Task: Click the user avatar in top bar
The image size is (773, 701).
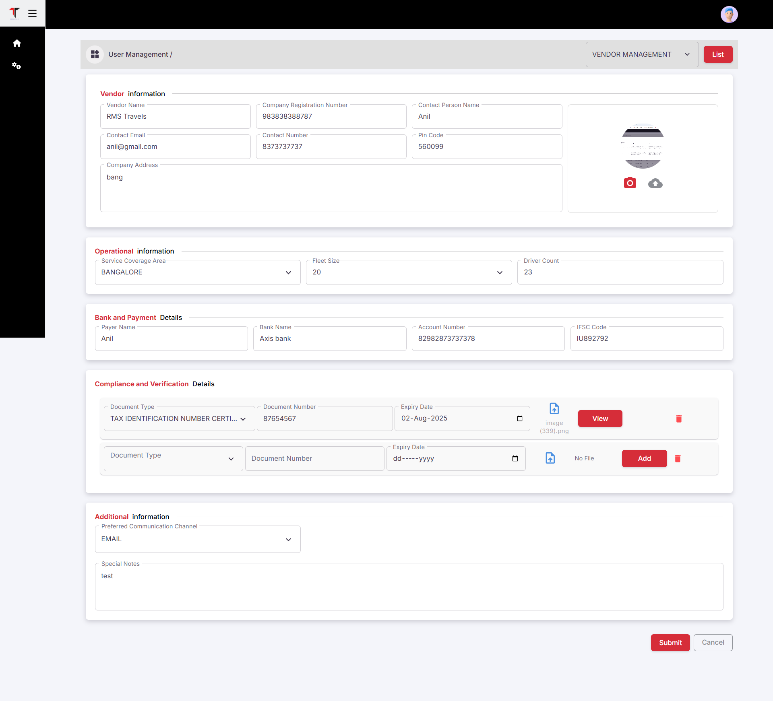Action: (729, 14)
